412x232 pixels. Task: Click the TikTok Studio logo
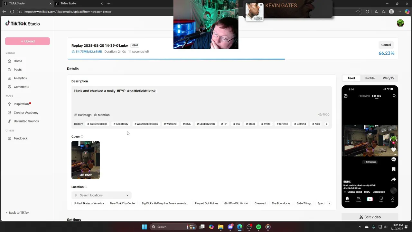23,24
